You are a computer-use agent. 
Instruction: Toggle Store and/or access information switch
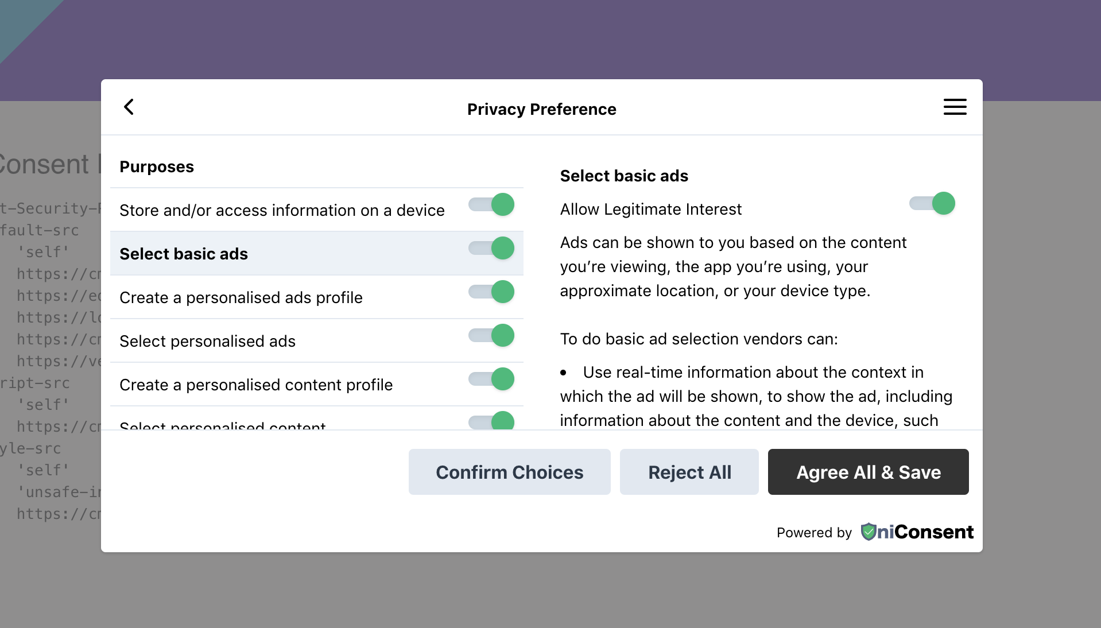pyautogui.click(x=491, y=204)
